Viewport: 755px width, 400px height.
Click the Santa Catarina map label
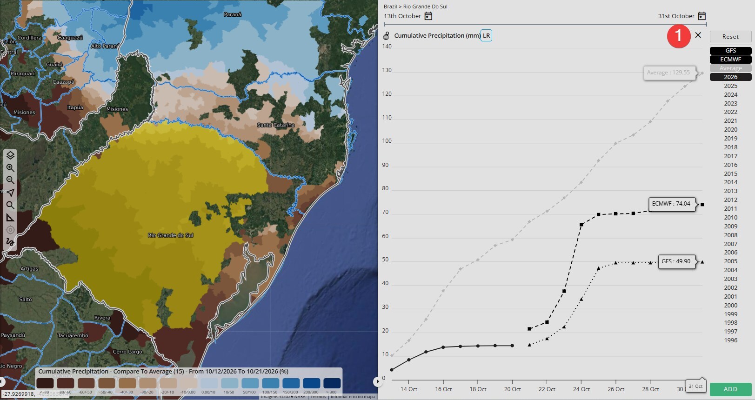click(276, 125)
